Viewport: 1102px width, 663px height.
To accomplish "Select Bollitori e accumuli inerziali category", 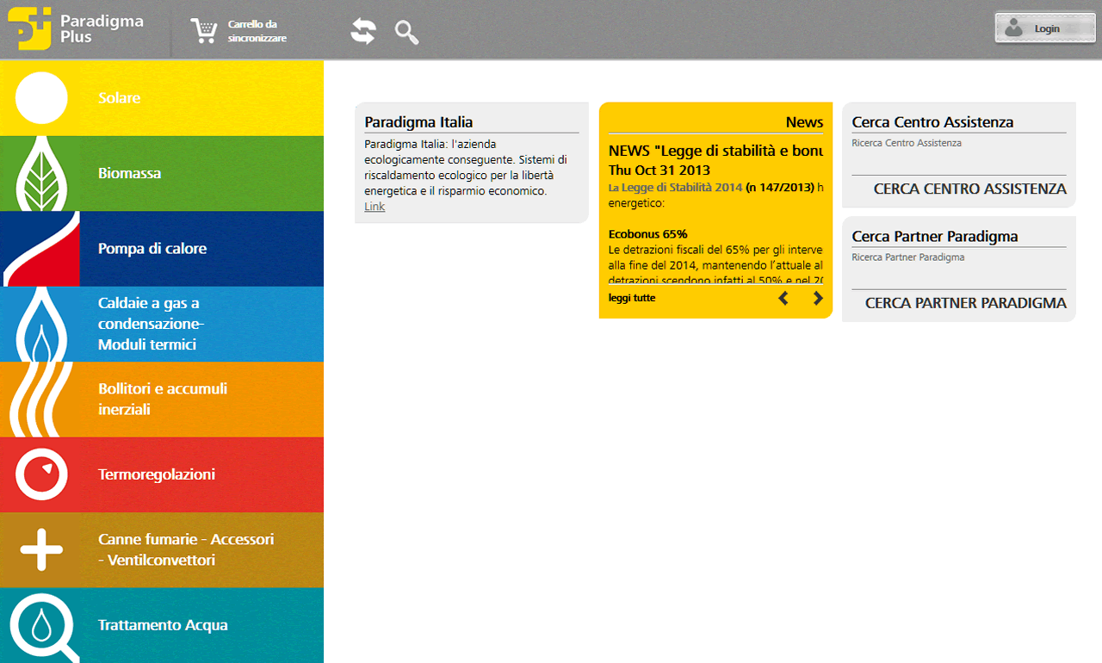I will point(163,399).
